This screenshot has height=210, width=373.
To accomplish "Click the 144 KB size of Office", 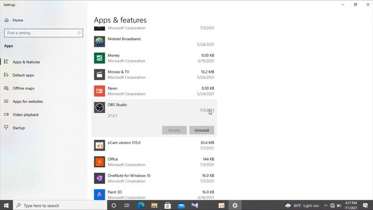I will 209,159.
